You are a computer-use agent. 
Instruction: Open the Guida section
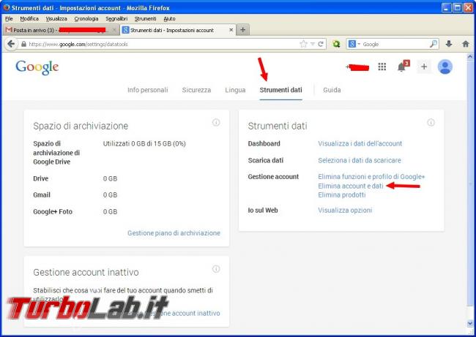tap(332, 90)
